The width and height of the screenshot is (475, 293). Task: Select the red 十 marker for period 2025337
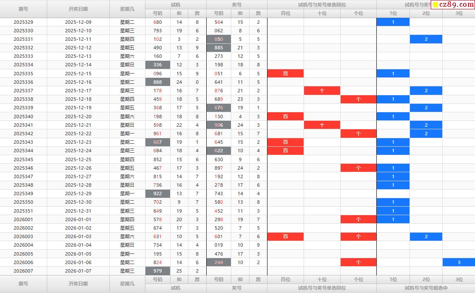[x=322, y=91]
